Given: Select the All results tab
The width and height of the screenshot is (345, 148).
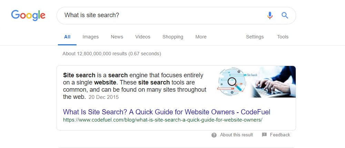Looking at the screenshot, I should (x=67, y=37).
